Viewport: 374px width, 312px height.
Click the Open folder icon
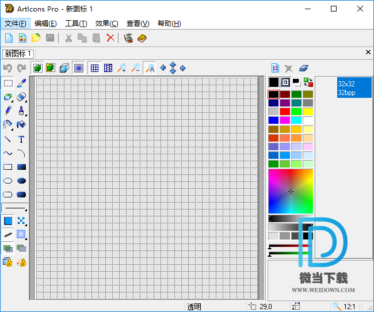pos(36,38)
